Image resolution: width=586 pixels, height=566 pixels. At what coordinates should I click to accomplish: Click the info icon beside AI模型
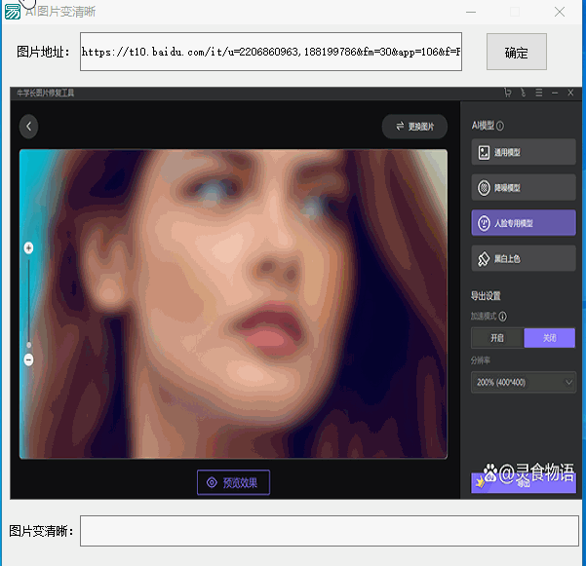(500, 126)
